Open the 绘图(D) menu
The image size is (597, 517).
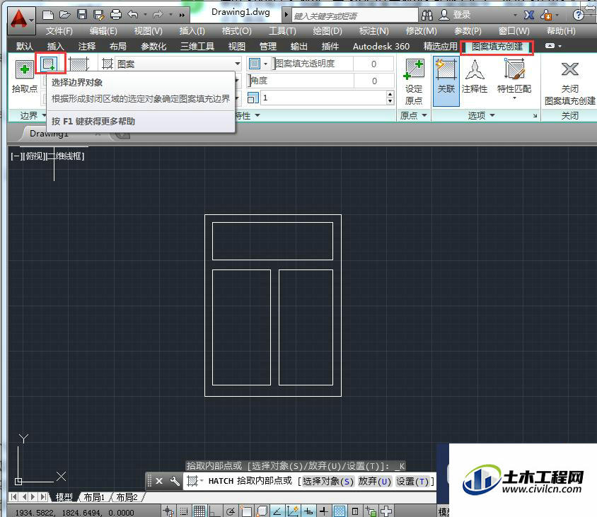[x=327, y=31]
